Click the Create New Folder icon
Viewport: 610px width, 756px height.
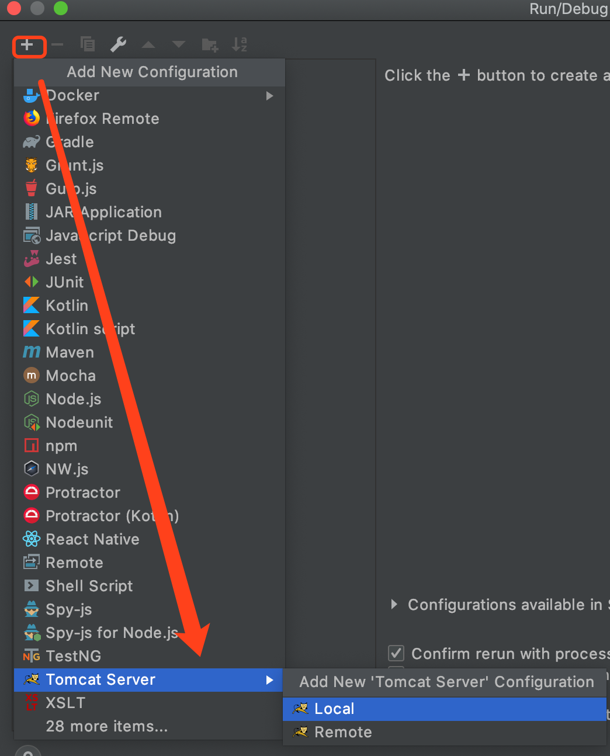click(x=209, y=45)
